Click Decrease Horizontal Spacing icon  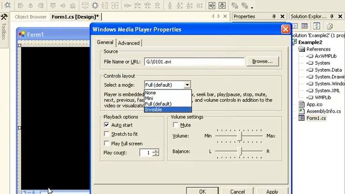[147, 5]
